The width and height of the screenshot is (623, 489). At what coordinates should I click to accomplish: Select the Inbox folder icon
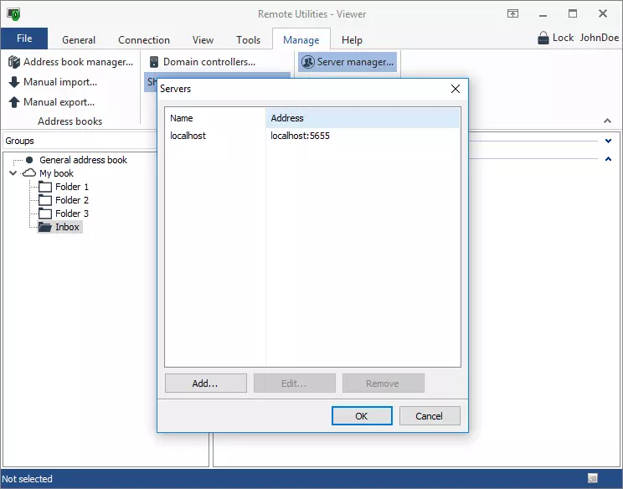(45, 227)
